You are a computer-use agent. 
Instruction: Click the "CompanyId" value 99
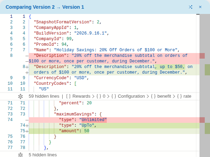pyautogui.click(x=69, y=39)
